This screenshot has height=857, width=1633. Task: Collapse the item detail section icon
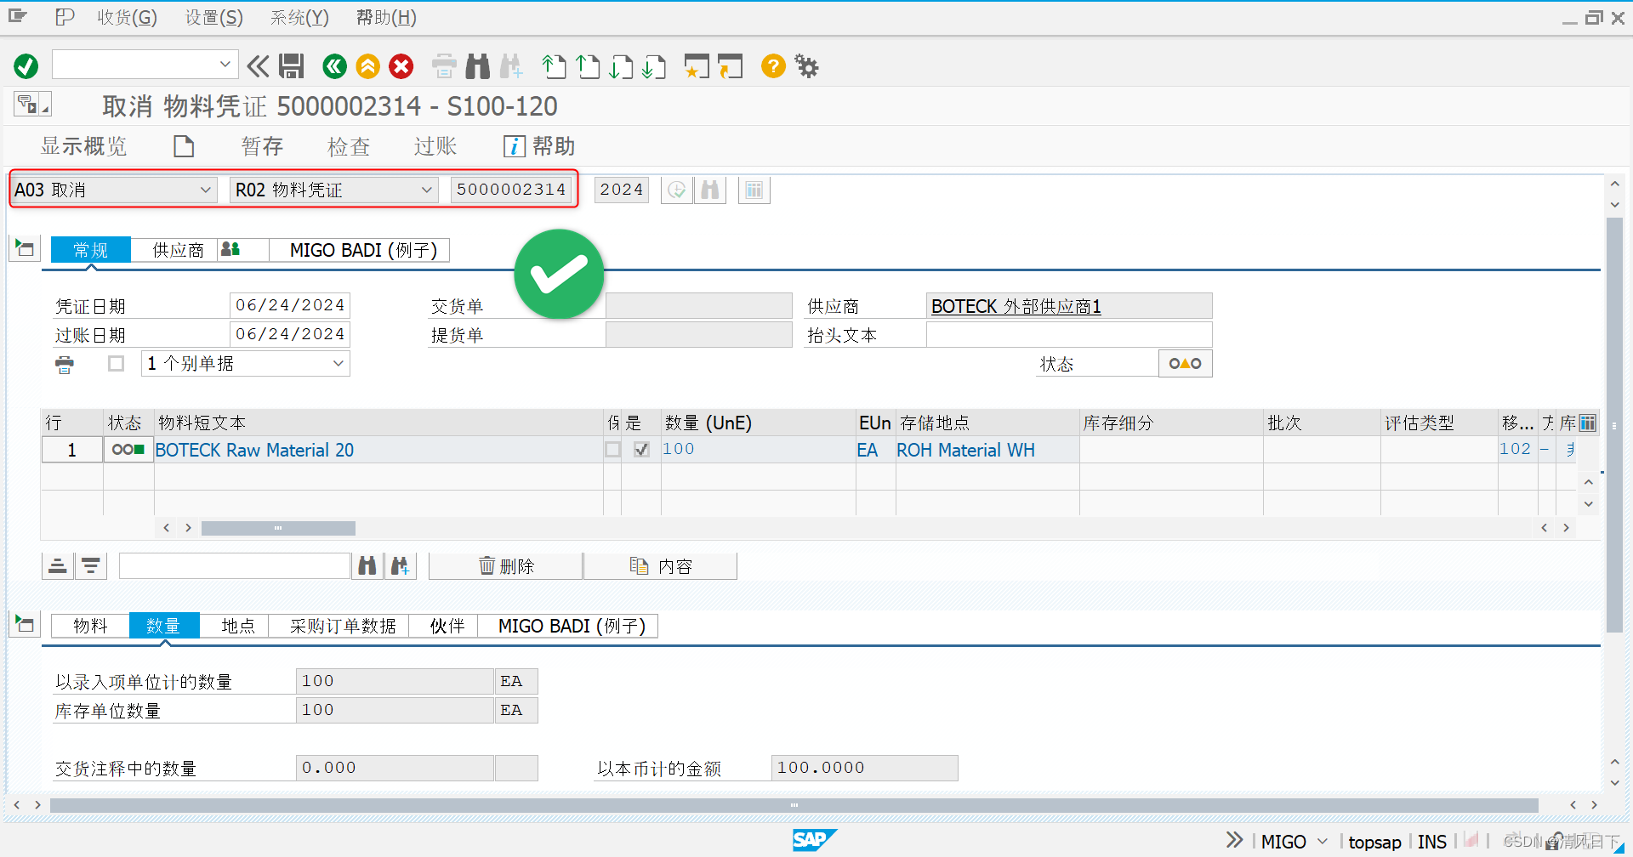(x=25, y=624)
